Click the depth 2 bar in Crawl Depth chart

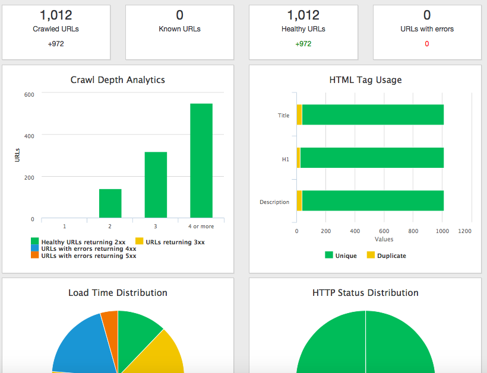point(110,203)
